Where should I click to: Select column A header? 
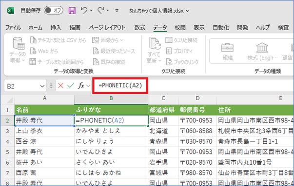point(44,98)
